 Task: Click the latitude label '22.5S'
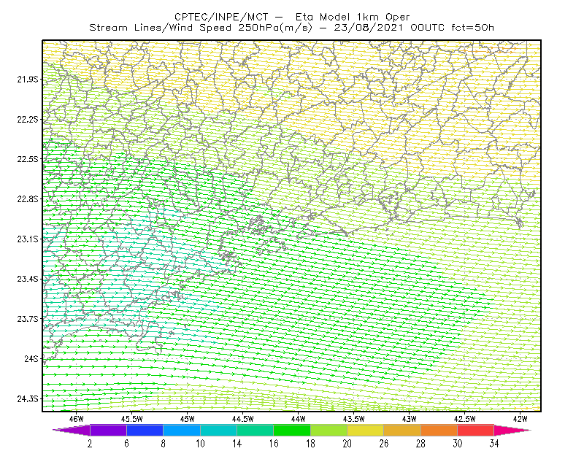click(x=28, y=159)
